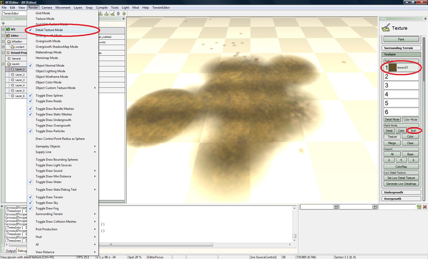Screen dimensions: 428x259
Task: Click the Layers folder icon
Action: pyautogui.click(x=9, y=64)
